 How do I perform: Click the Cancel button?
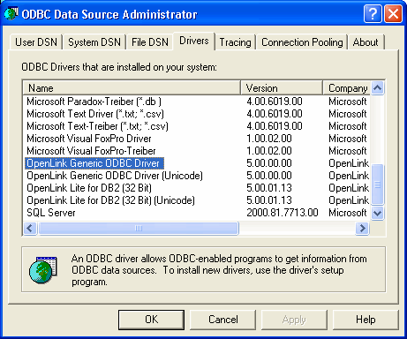click(223, 320)
